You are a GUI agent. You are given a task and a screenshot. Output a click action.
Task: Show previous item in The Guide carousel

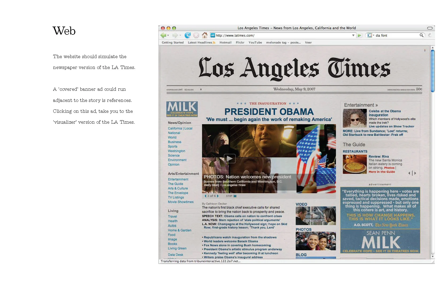point(409,173)
